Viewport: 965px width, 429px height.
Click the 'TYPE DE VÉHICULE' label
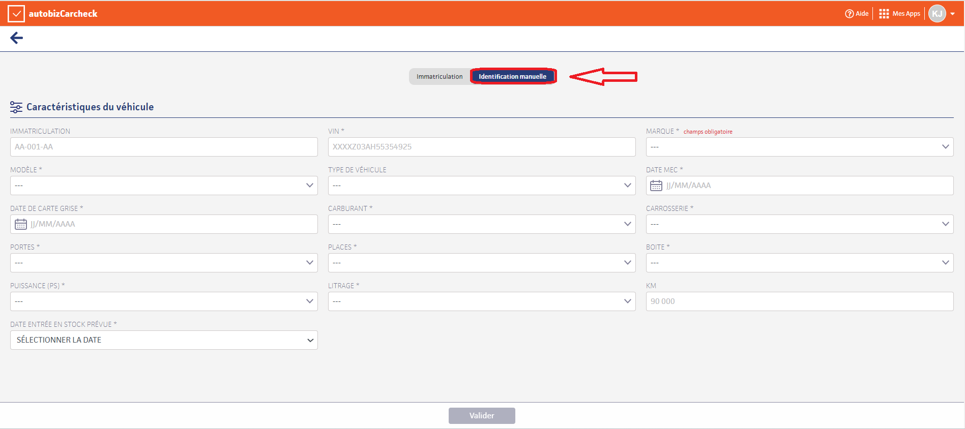357,170
